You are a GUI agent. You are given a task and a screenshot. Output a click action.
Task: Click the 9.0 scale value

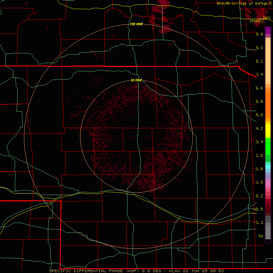point(259,48)
